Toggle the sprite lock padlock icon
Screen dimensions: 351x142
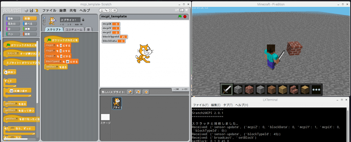point(83,20)
